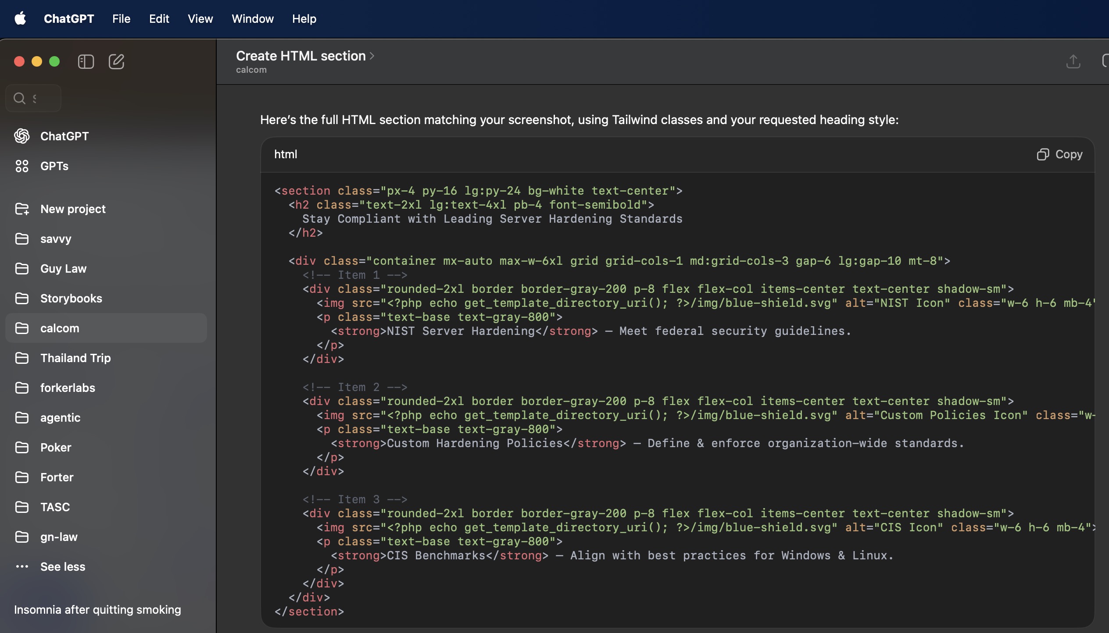Toggle the sidebar panel icon
The width and height of the screenshot is (1109, 633).
tap(86, 62)
